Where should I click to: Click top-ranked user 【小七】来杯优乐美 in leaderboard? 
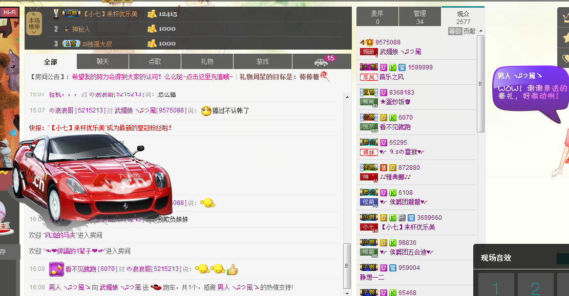[x=111, y=14]
